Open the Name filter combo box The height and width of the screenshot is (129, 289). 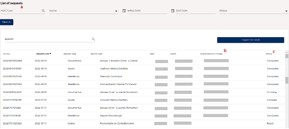click(84, 11)
